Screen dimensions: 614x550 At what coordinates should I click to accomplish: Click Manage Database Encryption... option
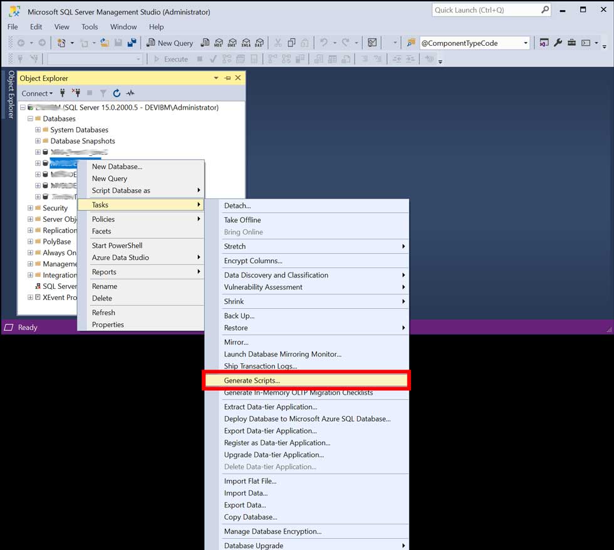[x=306, y=532]
